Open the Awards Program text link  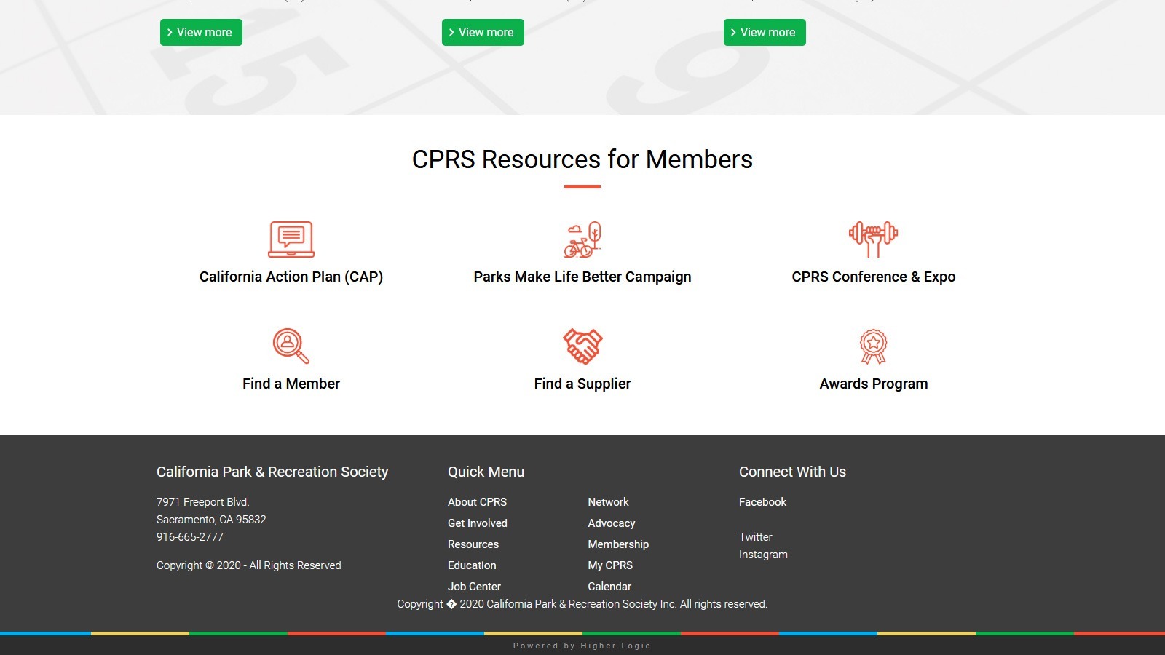click(x=874, y=384)
